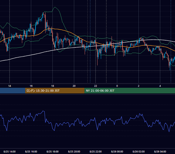Screen dimensions: 175x154
Task: Click the 8/26 00:00 date label
Action: click(117, 151)
